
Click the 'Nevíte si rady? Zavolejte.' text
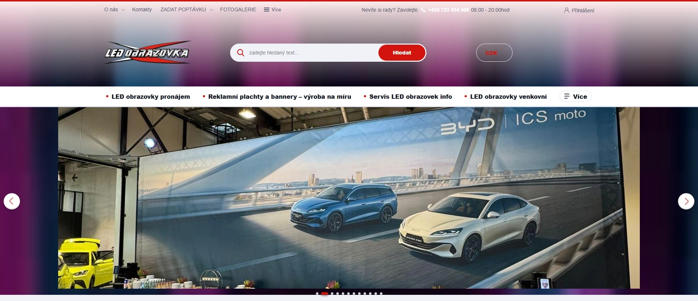point(390,10)
